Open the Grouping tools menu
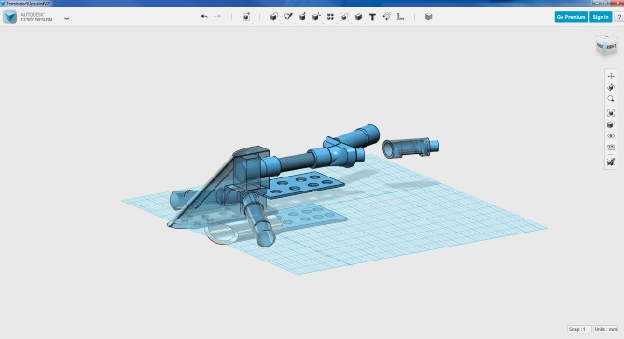The height and width of the screenshot is (339, 624). pyautogui.click(x=344, y=16)
